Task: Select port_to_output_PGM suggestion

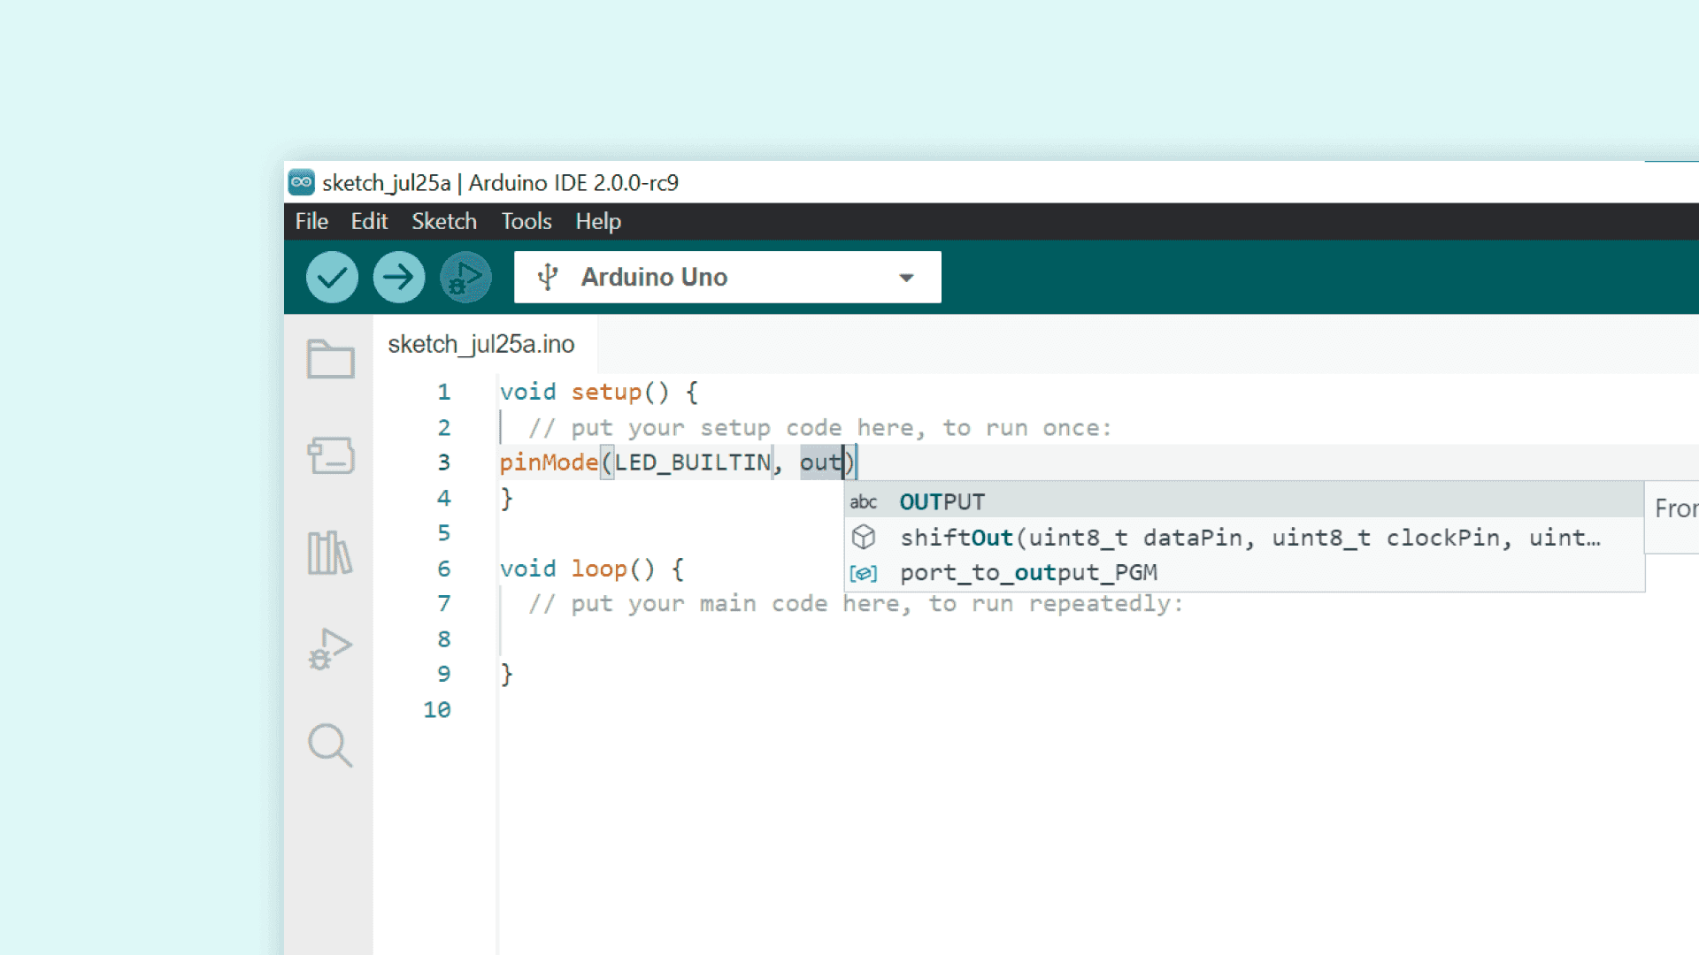Action: [x=1028, y=573]
